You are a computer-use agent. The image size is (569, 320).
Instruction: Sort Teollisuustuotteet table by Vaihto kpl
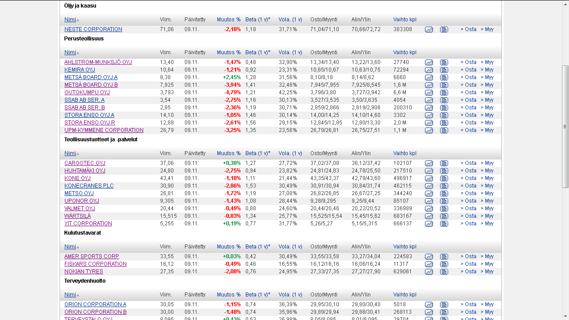pyautogui.click(x=405, y=153)
